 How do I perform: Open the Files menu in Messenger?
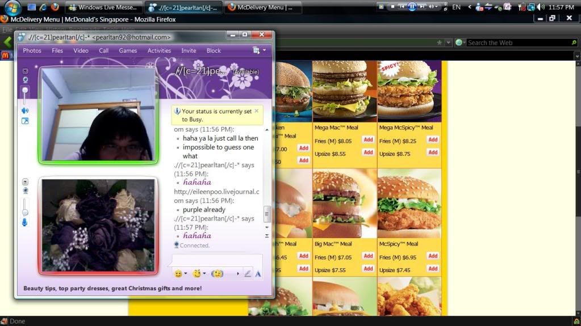click(57, 50)
